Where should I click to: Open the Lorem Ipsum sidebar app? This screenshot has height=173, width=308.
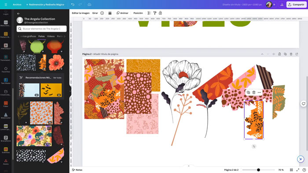(x=6, y=127)
